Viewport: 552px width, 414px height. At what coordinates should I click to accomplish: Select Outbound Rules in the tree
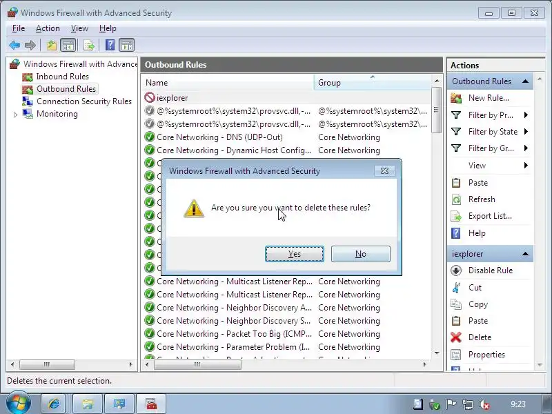coord(59,89)
